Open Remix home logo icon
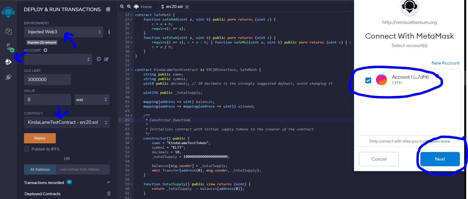Screen dimensions: 468x199 point(8,12)
